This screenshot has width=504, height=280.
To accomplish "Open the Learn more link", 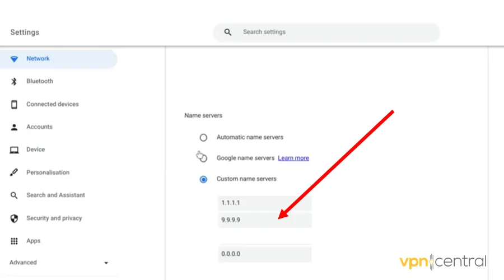I will [x=293, y=158].
